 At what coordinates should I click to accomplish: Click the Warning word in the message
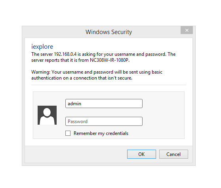pyautogui.click(x=40, y=72)
